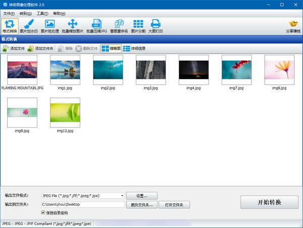Select the FLAMING MOUNTAIN.JPG thumbnail
The image size is (303, 228).
(22, 70)
